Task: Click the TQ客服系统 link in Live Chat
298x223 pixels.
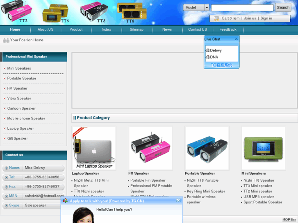Action: click(221, 65)
